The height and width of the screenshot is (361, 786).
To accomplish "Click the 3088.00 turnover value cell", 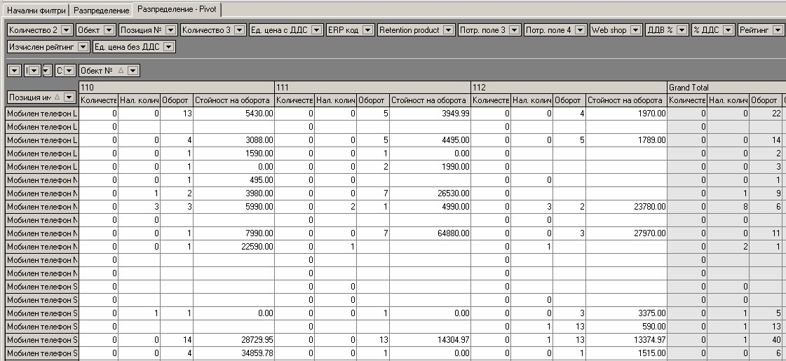I will tap(234, 140).
